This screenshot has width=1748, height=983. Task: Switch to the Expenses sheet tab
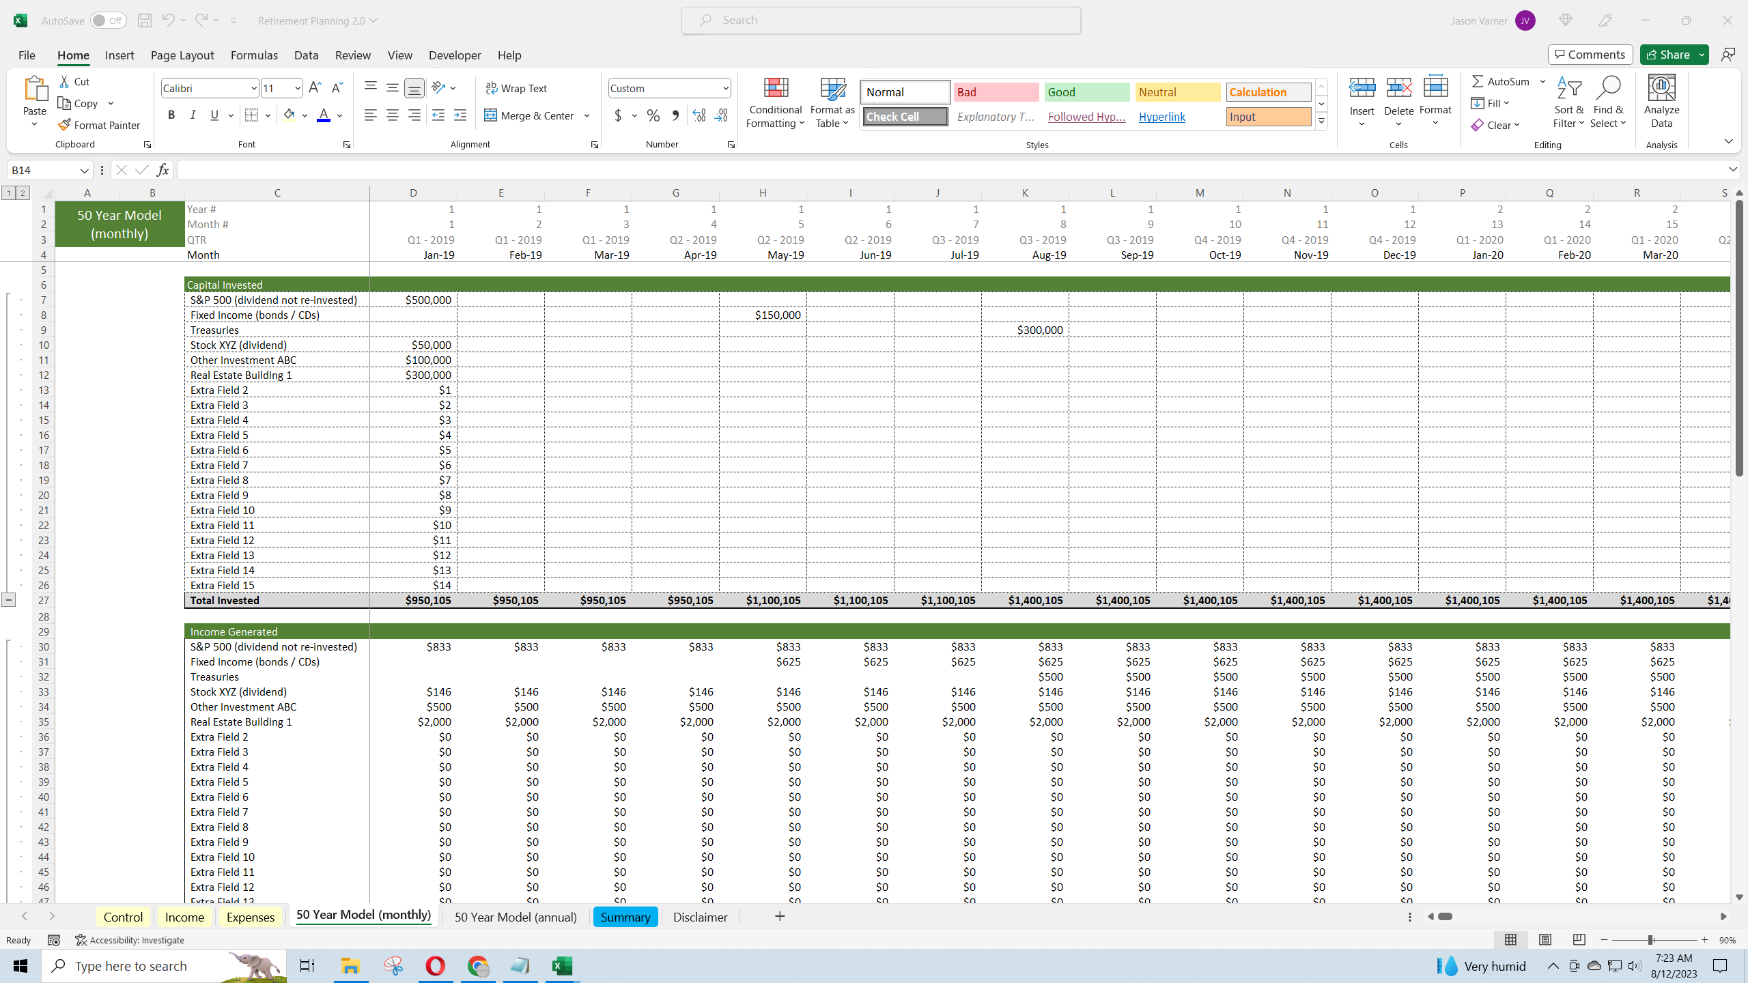pos(251,917)
